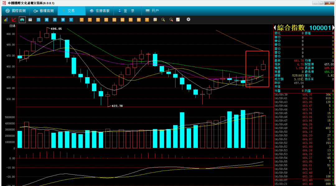Select monthly period 月 icon
This screenshot has width=336, height=186.
[x=55, y=20]
